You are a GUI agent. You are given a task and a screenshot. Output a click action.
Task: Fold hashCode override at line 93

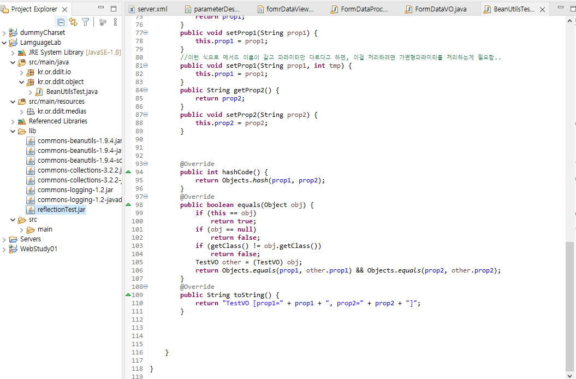pos(146,164)
